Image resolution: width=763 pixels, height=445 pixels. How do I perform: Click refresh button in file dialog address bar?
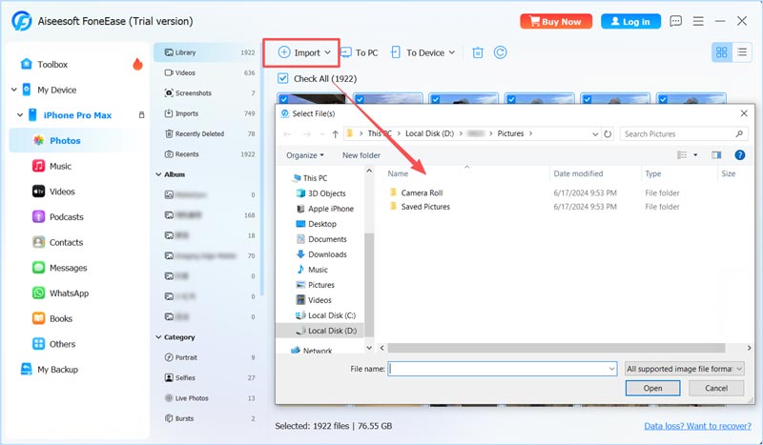pyautogui.click(x=608, y=133)
